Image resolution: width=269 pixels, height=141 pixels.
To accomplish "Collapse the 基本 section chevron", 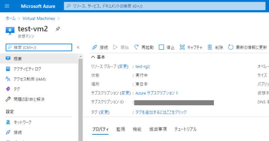I will point(93,57).
